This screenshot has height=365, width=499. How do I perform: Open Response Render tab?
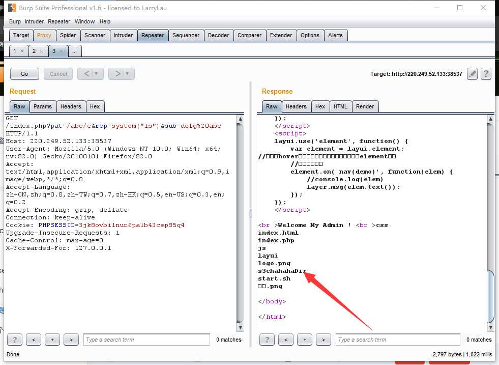pyautogui.click(x=365, y=106)
